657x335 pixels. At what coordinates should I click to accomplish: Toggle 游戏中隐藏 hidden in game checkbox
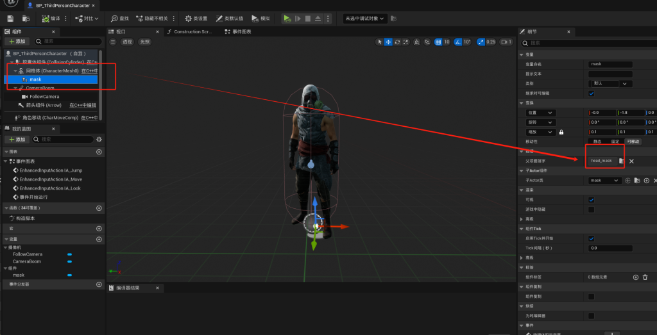point(591,209)
